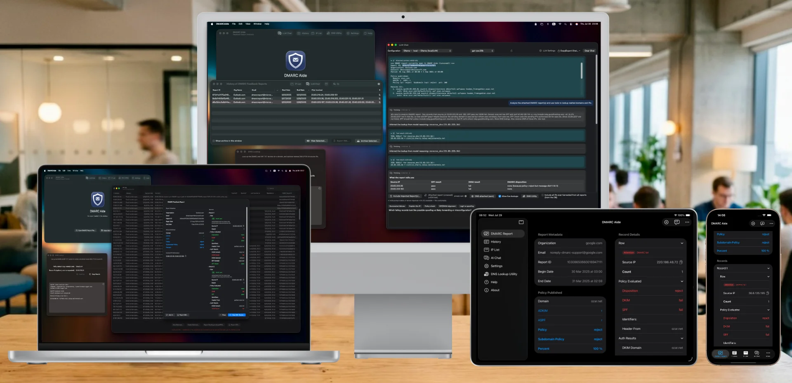Open the Configuration provider dropdown in LLM Chat

pyautogui.click(x=427, y=51)
